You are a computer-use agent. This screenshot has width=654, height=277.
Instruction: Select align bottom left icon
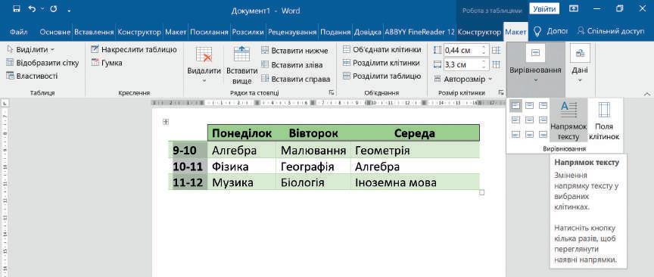(x=516, y=134)
